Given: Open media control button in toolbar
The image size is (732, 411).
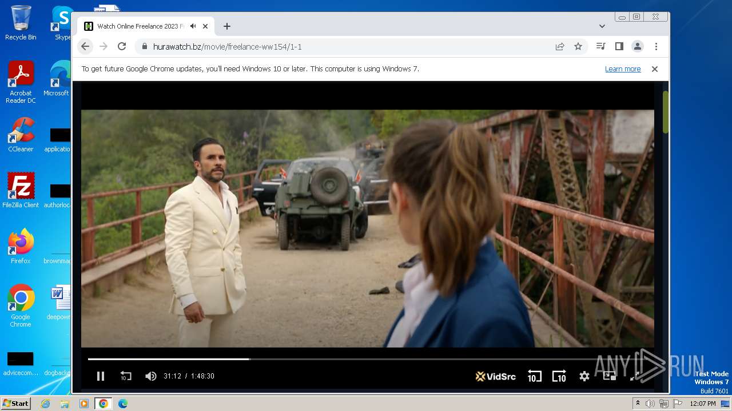Looking at the screenshot, I should click(x=600, y=46).
